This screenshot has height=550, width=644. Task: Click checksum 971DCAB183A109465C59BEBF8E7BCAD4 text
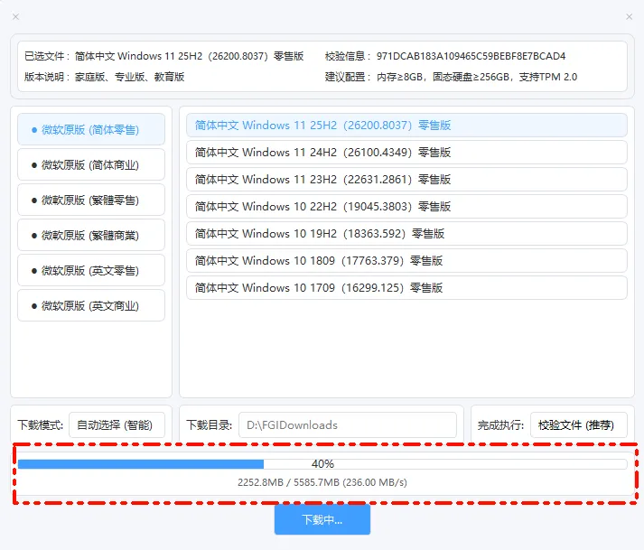tap(471, 56)
